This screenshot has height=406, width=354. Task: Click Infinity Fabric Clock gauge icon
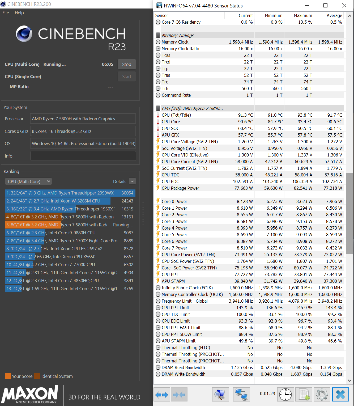point(158,288)
